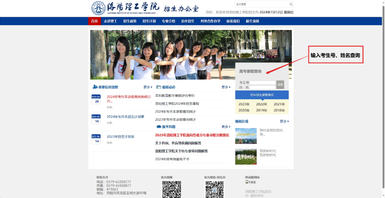Open 2024年报考指南电子书 link
The image size is (385, 198).
172,159
